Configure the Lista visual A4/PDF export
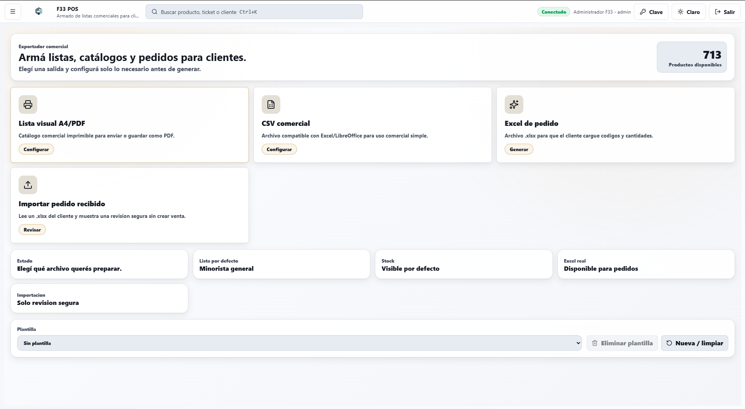 pyautogui.click(x=36, y=150)
